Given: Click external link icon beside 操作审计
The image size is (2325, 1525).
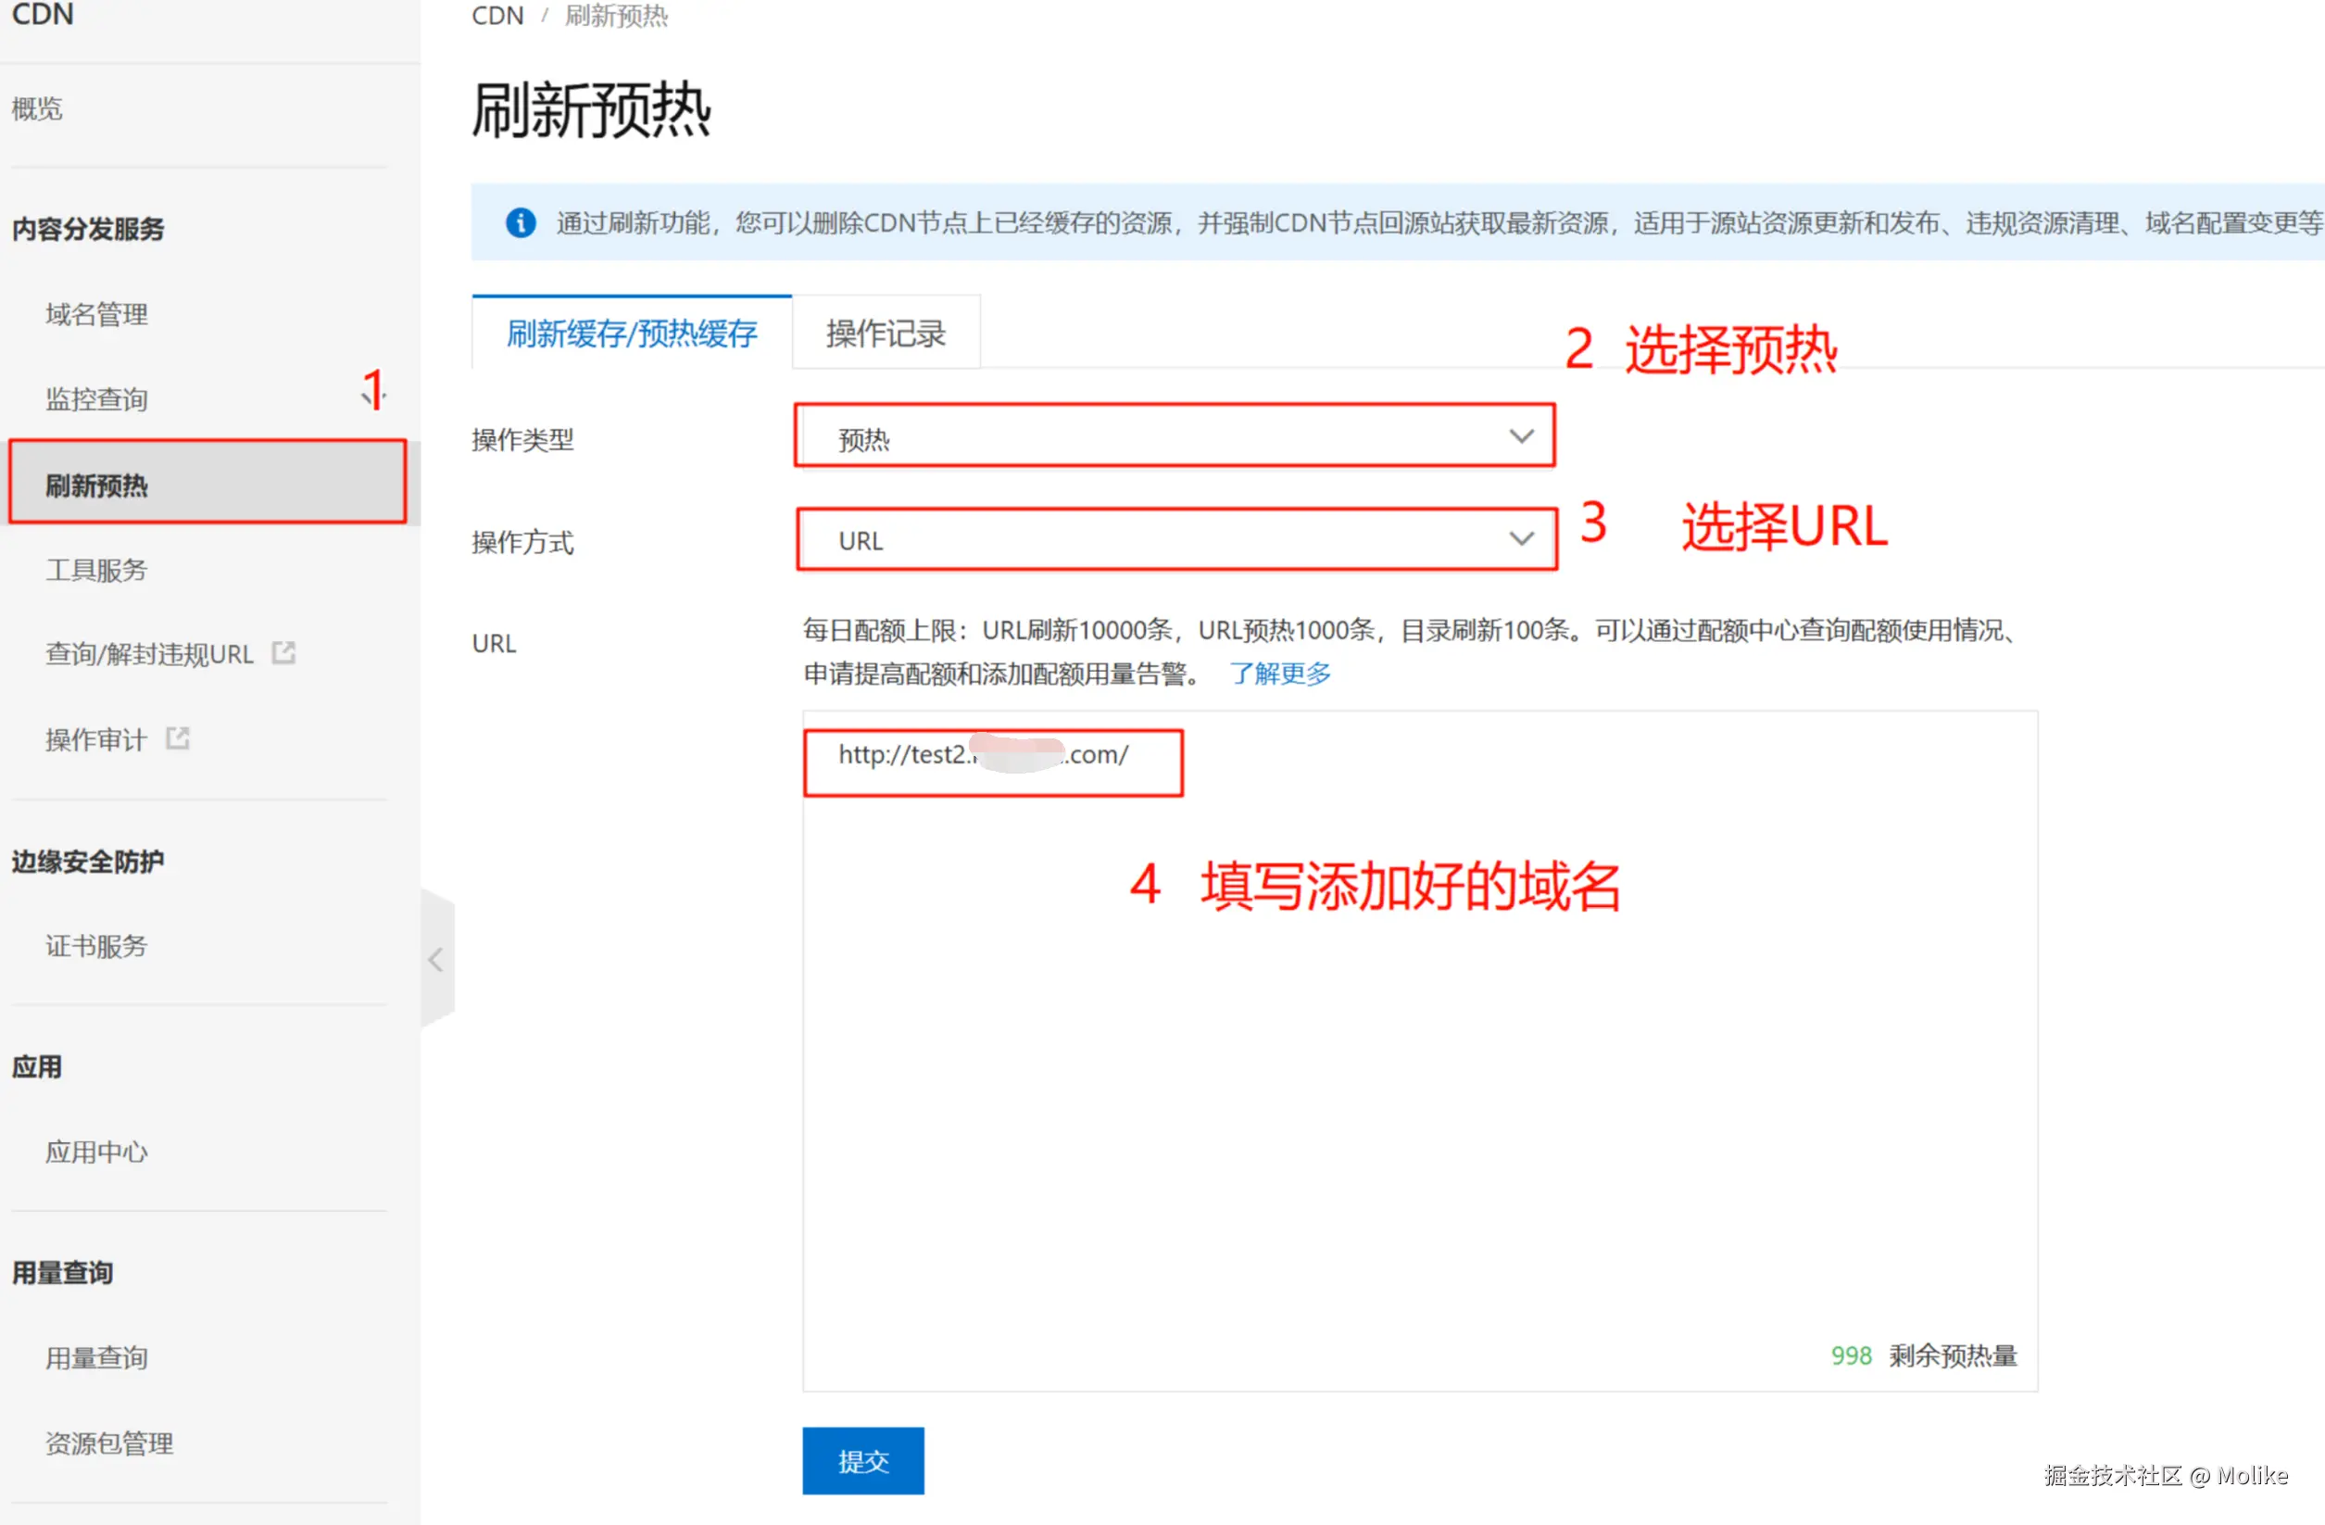Looking at the screenshot, I should tap(178, 738).
